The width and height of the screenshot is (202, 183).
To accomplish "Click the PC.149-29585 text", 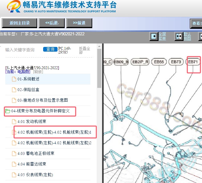I will coord(64,50).
